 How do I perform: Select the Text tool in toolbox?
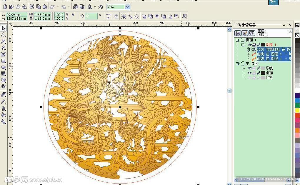point(4,86)
